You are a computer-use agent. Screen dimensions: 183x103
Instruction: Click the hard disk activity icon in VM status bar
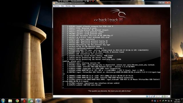(x=147, y=96)
